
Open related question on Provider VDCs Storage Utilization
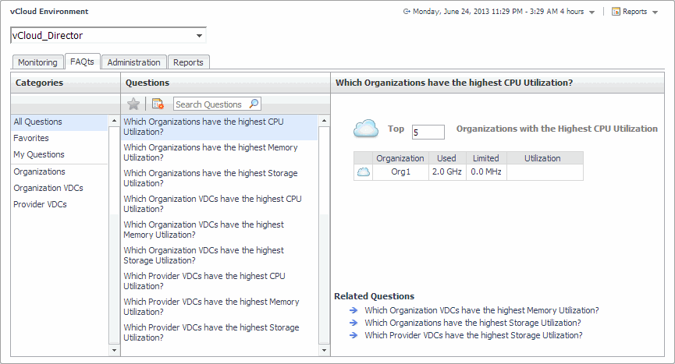pyautogui.click(x=473, y=335)
